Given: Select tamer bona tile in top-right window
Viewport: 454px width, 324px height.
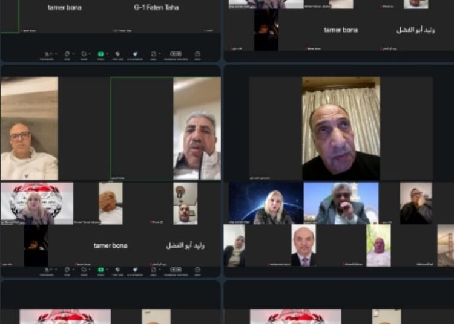Looking at the screenshot, I should tap(341, 30).
